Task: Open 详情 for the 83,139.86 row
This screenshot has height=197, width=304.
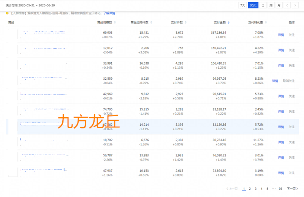Action: [281, 127]
